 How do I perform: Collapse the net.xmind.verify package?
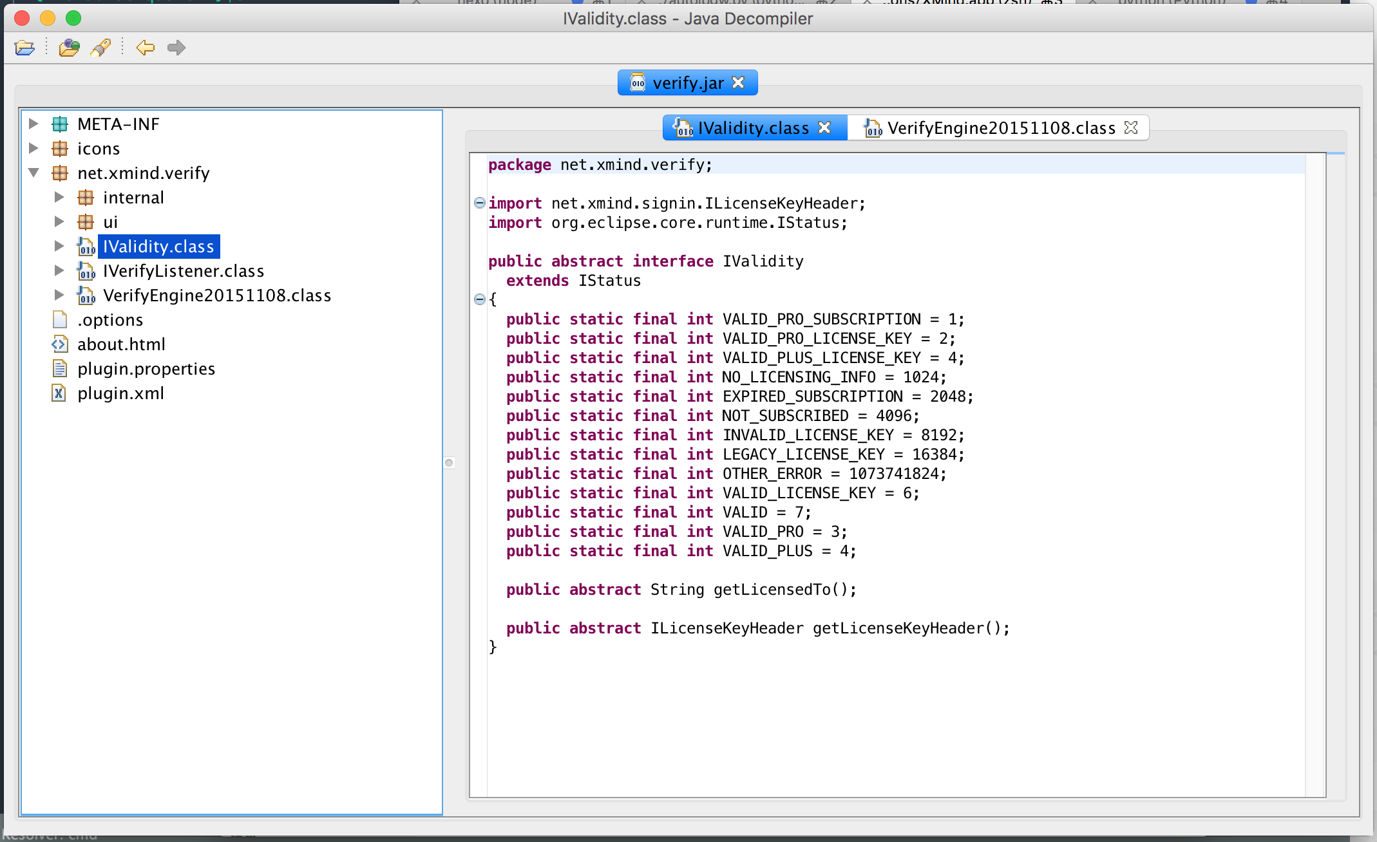pyautogui.click(x=34, y=173)
